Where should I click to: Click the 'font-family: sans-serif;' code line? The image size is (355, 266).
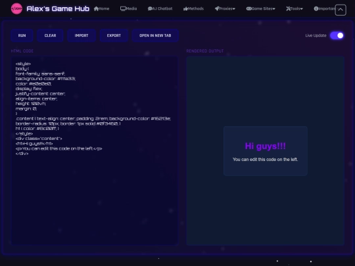[40, 74]
